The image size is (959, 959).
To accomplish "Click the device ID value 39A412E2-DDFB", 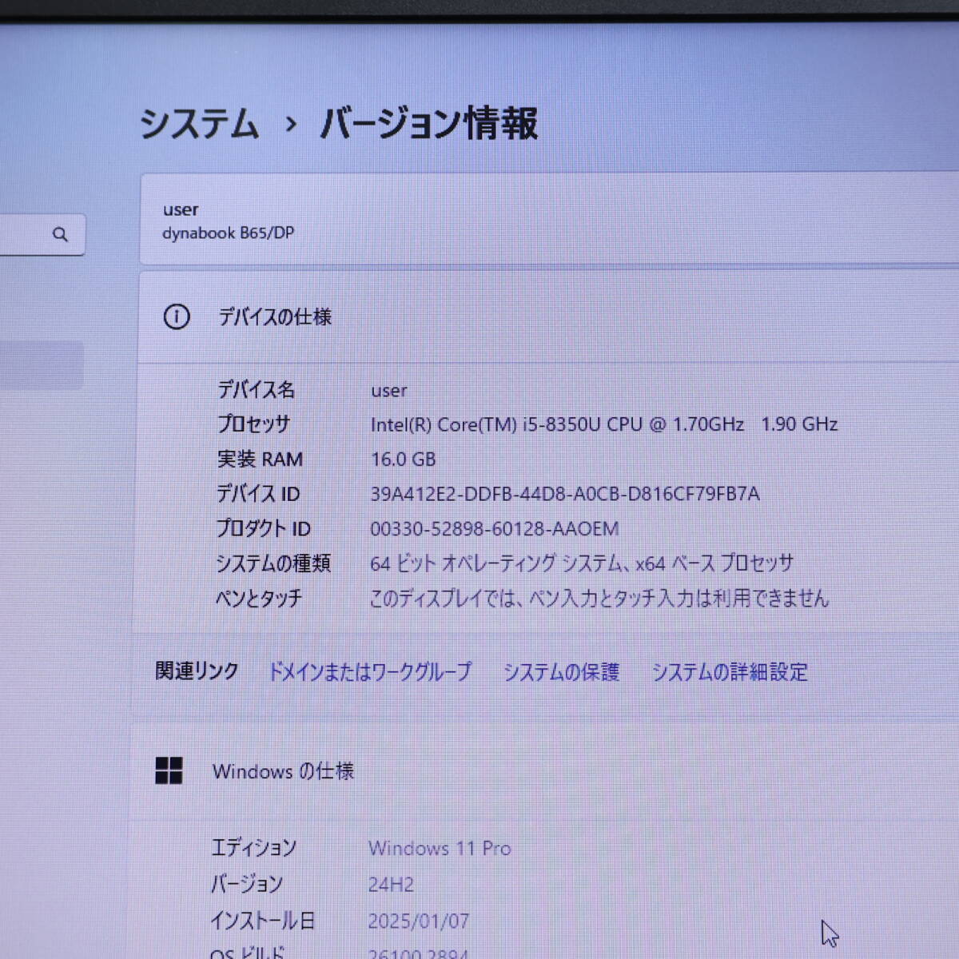I will (x=565, y=494).
